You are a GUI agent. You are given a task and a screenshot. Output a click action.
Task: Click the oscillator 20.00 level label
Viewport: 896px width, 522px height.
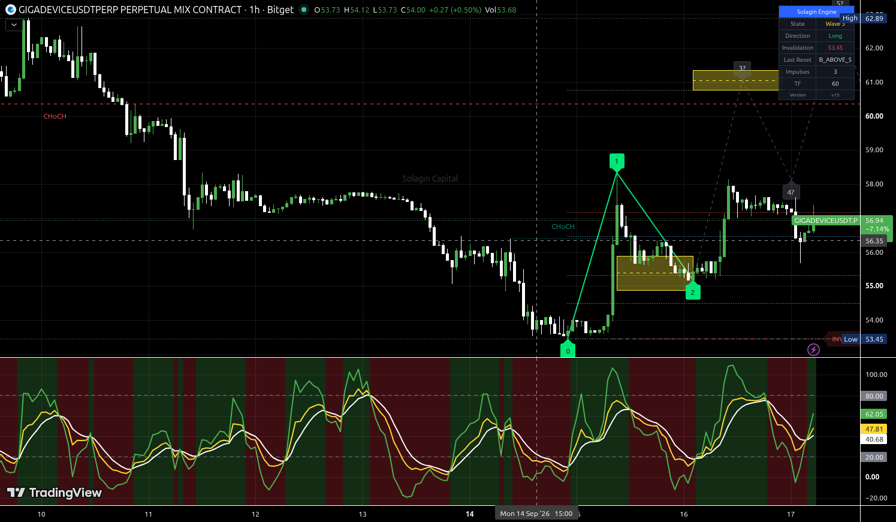pos(874,457)
